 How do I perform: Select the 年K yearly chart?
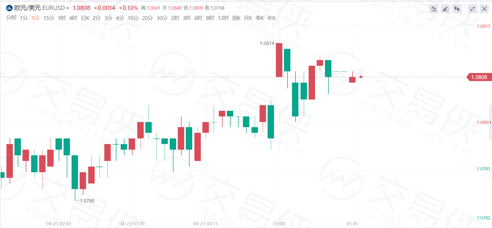point(271,18)
